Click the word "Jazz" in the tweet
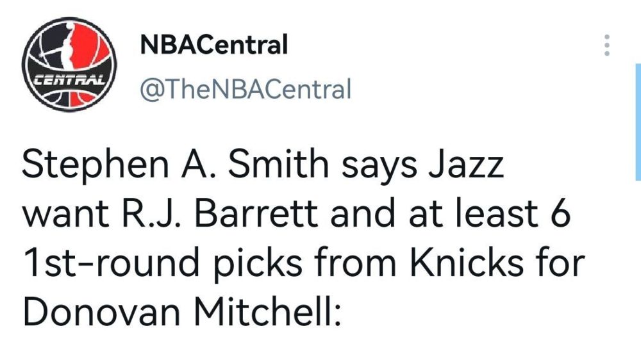 465,166
